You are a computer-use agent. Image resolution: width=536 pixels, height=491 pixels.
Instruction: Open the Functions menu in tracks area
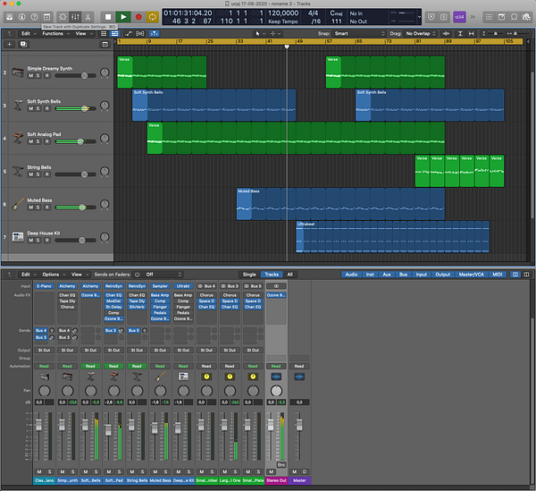54,32
